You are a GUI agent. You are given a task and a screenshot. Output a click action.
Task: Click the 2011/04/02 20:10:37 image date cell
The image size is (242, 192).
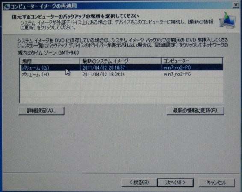[x=104, y=67]
